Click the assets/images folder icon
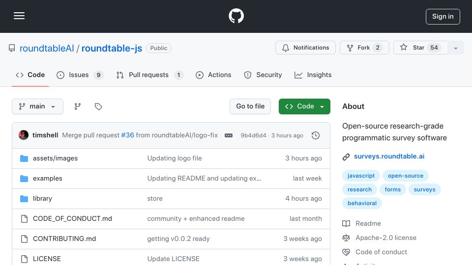The width and height of the screenshot is (472, 265). [x=24, y=159]
